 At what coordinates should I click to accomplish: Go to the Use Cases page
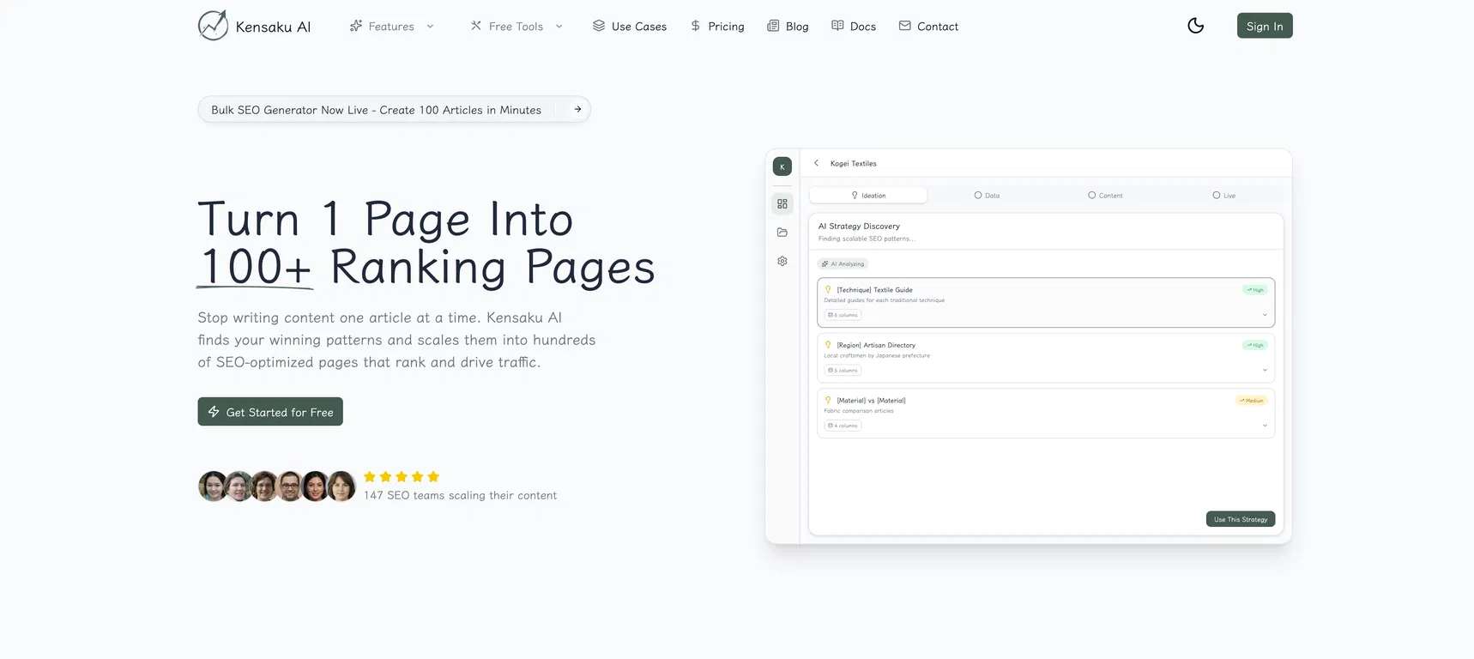coord(630,27)
